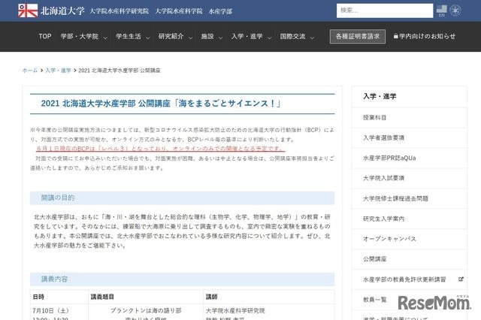The height and width of the screenshot is (320, 481).
Task: Click the 7月10日（土） date cell
Action: tap(50, 310)
